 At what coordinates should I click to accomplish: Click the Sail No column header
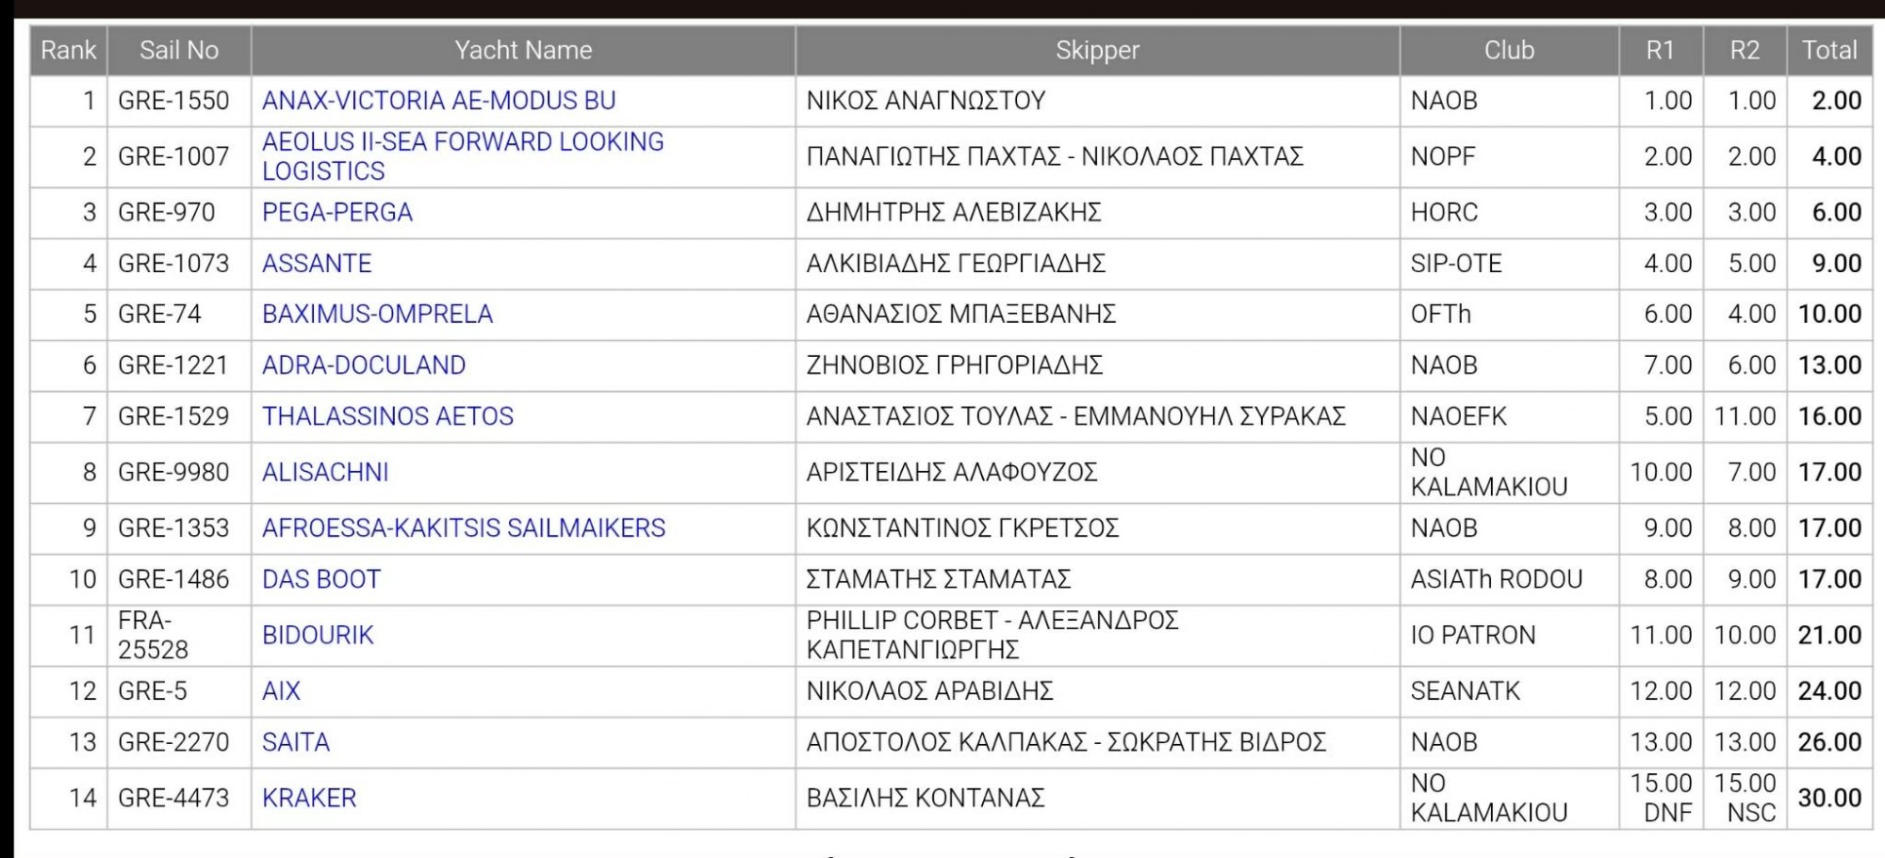click(179, 50)
